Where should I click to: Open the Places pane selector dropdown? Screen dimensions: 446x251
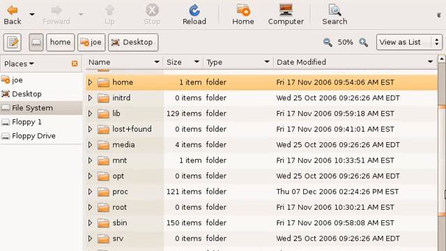click(19, 63)
